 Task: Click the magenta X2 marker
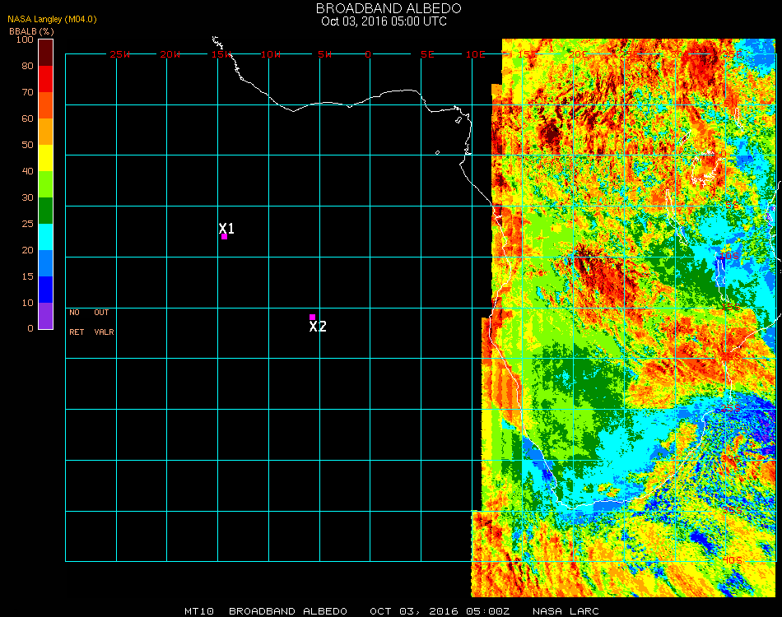312,317
